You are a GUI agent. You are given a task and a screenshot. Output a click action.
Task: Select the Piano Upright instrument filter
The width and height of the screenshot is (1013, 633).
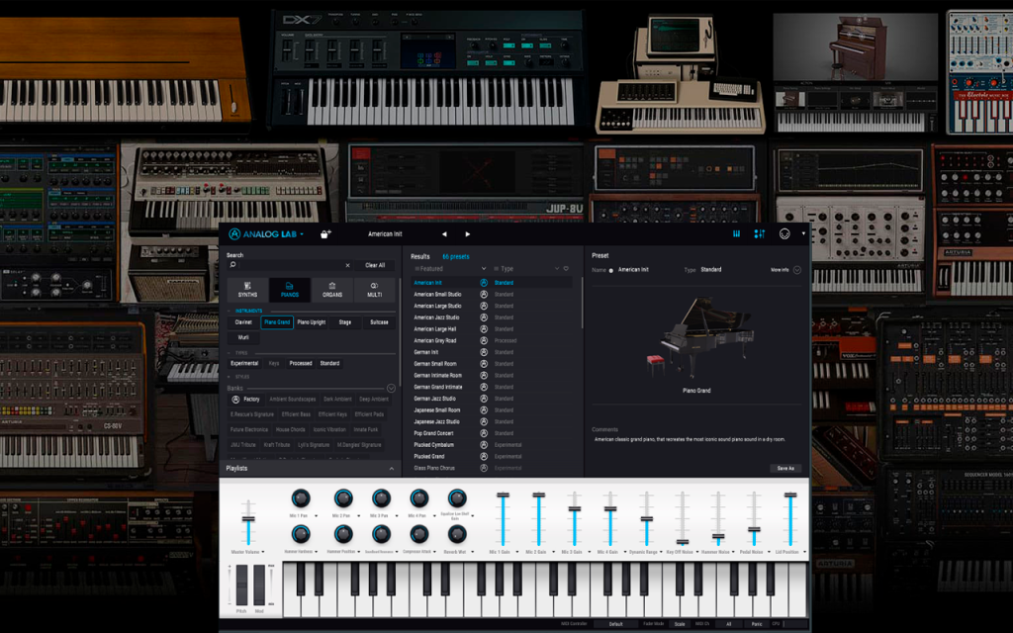(312, 322)
